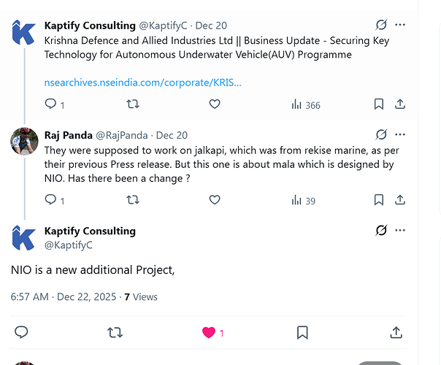Screen dimensions: 441x365
Task: Repost the Krishna Defence business update tweet
Action: [133, 104]
